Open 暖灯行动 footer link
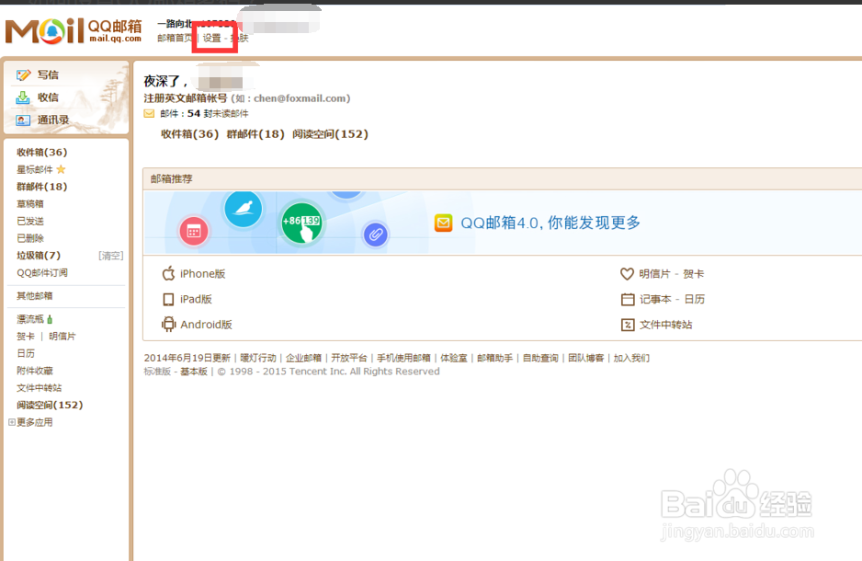Image resolution: width=862 pixels, height=561 pixels. point(258,358)
